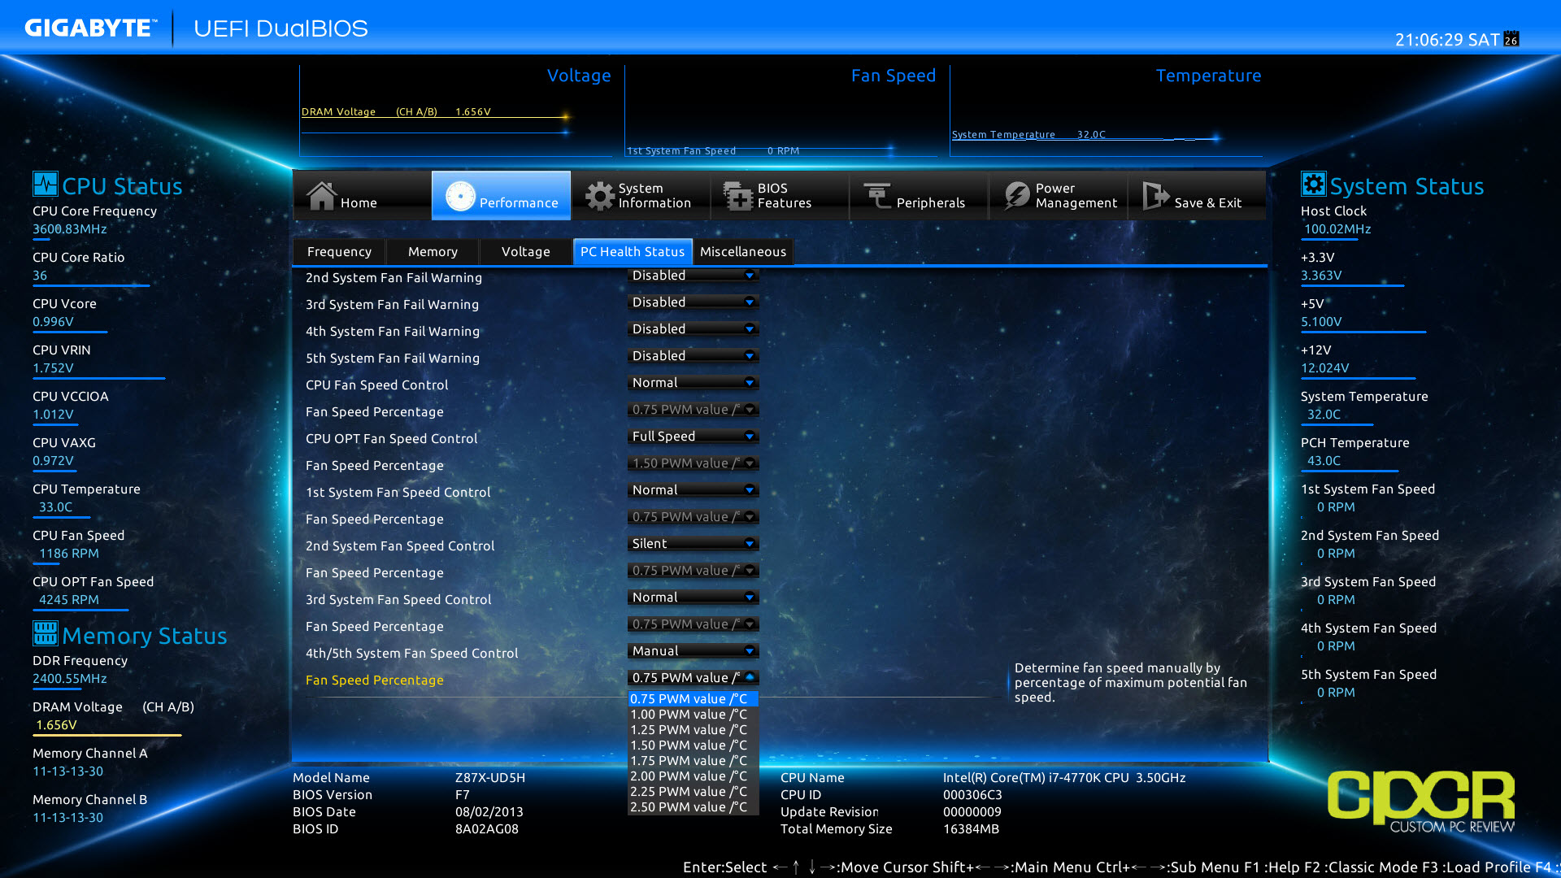The image size is (1561, 878).
Task: Click the System Status gear icon
Action: click(1313, 184)
